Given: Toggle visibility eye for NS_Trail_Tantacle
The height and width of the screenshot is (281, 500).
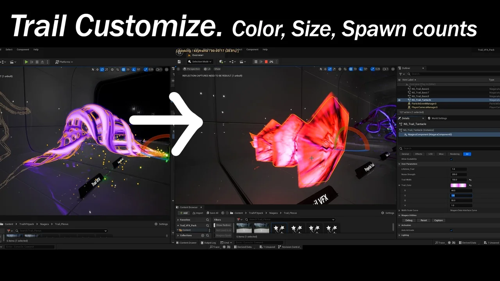Looking at the screenshot, I should click(399, 100).
